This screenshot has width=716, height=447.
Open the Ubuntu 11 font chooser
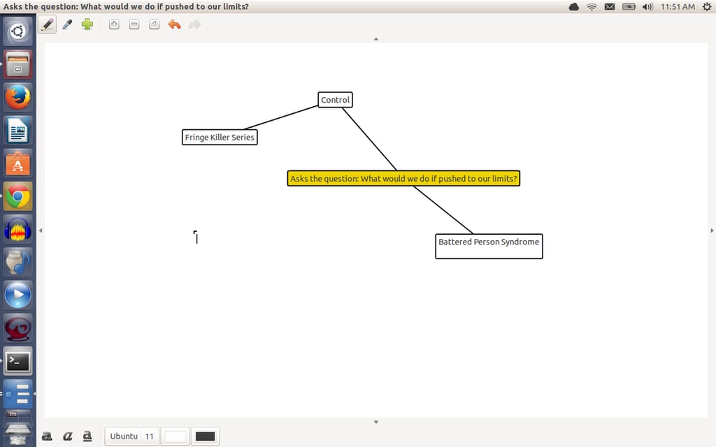(131, 437)
